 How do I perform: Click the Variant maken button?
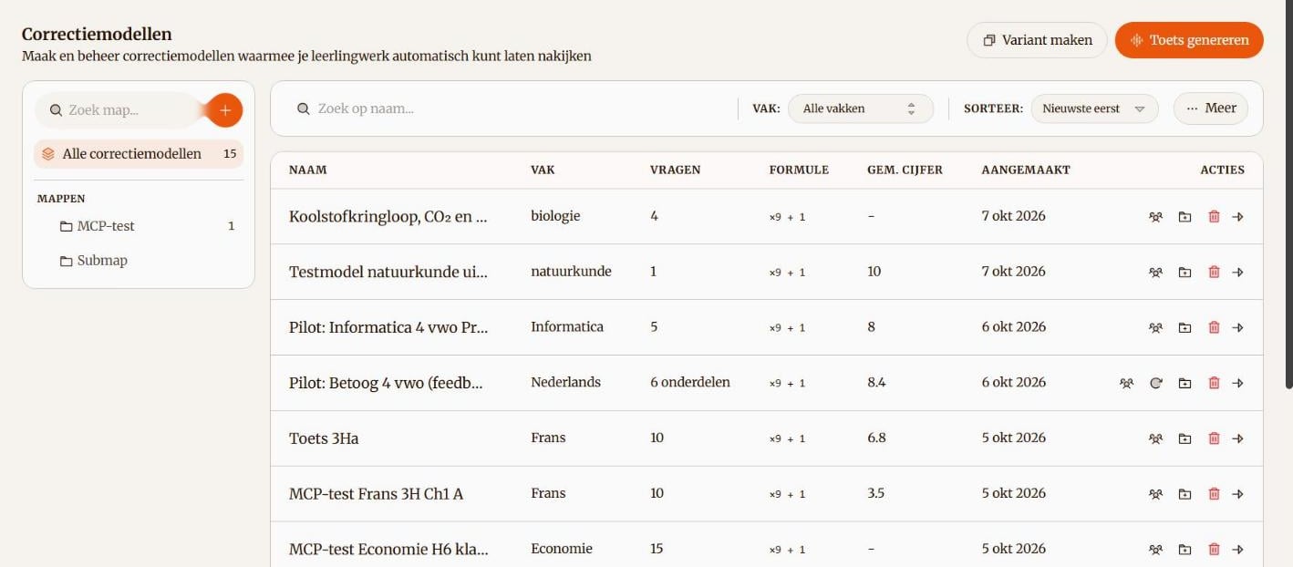click(1037, 40)
